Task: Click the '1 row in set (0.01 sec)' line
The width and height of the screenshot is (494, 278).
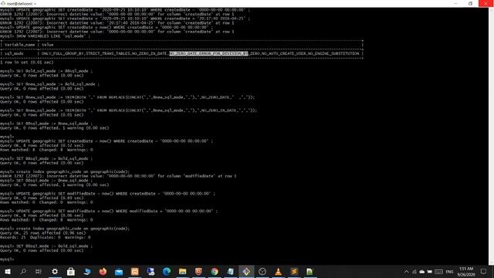Action: (27, 63)
